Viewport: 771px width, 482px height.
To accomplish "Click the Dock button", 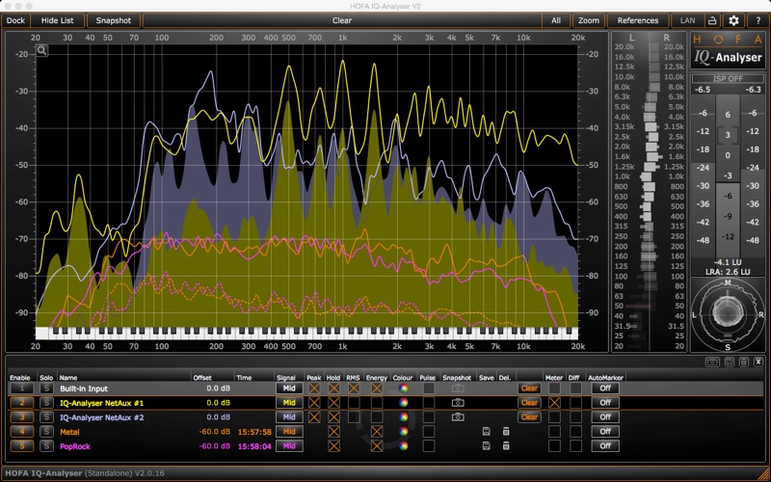I will click(15, 20).
